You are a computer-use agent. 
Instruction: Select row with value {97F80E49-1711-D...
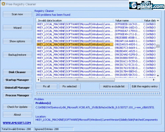96,34
